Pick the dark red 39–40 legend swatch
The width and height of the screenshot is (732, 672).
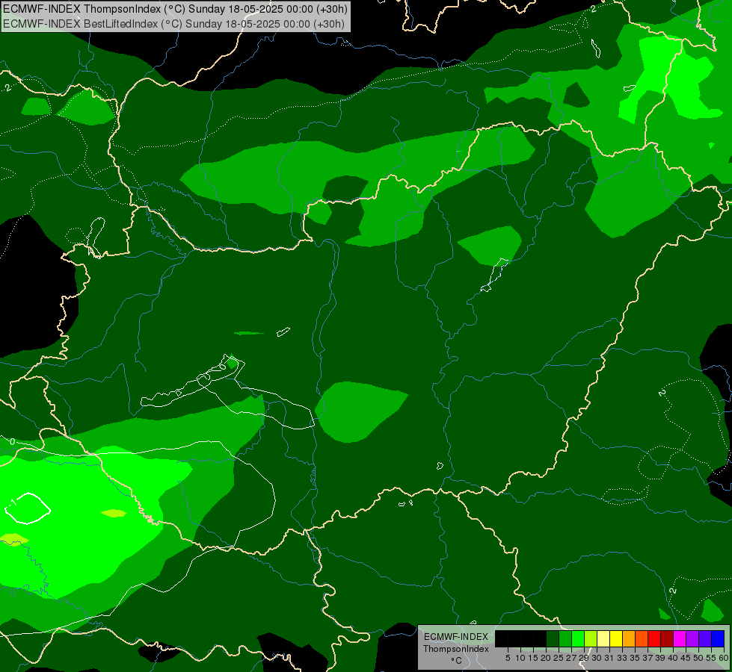click(x=667, y=638)
